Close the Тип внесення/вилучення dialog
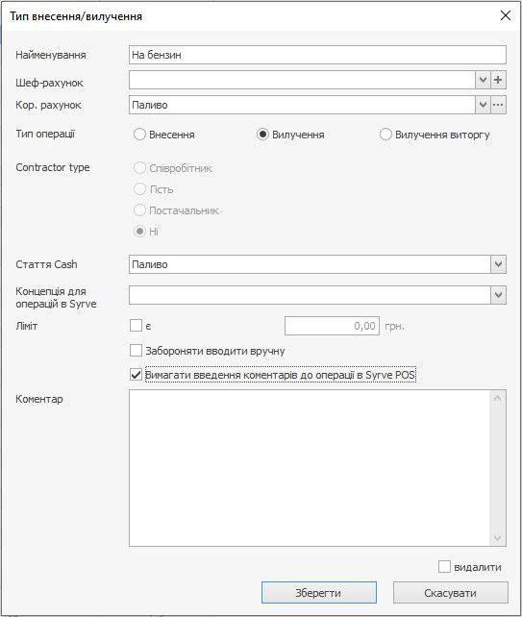The image size is (522, 617). click(506, 15)
